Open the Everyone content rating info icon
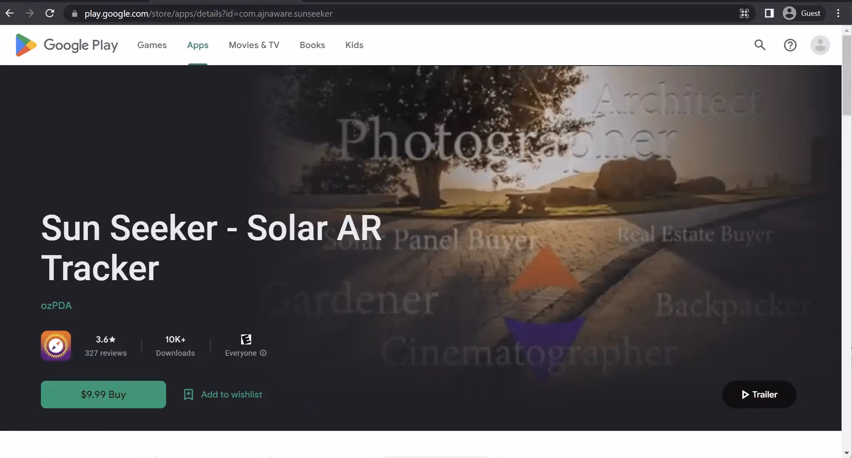The height and width of the screenshot is (458, 852). pyautogui.click(x=263, y=353)
